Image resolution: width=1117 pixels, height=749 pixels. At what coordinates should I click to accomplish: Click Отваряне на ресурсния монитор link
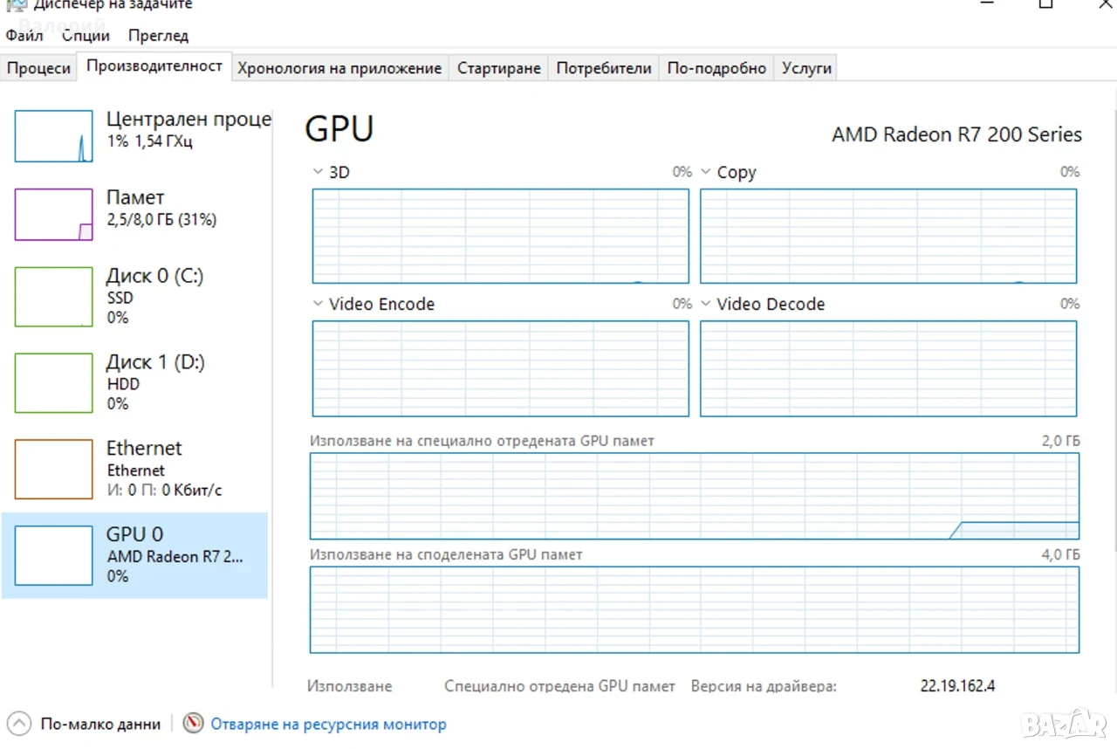pos(328,724)
